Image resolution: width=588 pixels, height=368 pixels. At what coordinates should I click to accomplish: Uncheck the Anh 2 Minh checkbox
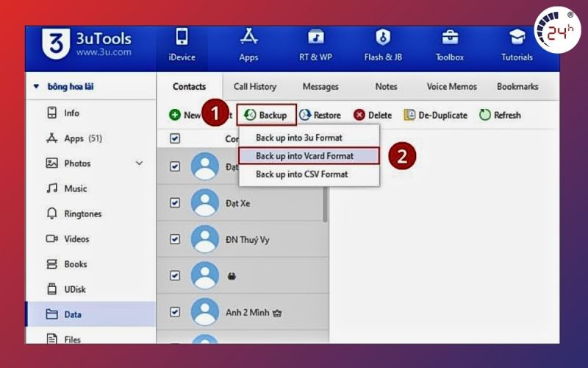pos(175,312)
